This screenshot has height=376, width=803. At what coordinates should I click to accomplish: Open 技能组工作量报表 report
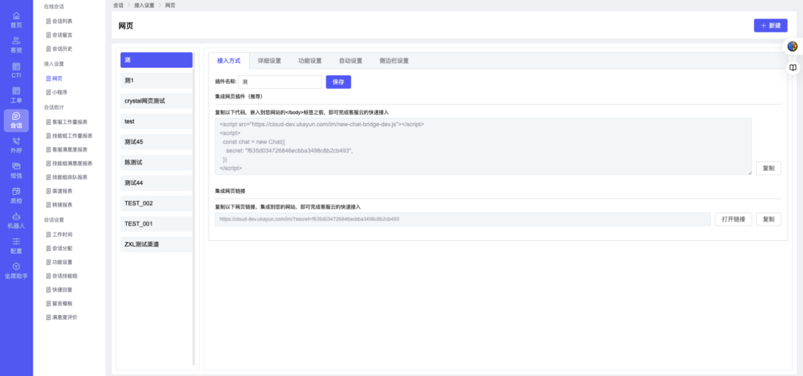[69, 136]
